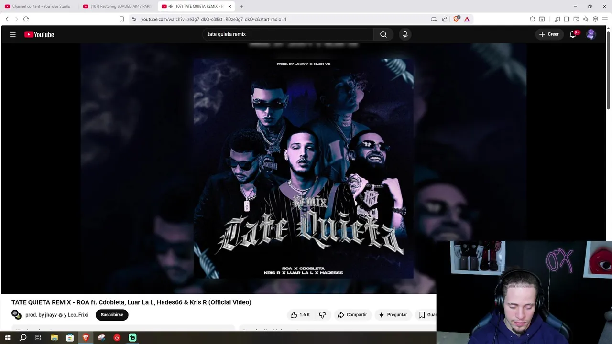The height and width of the screenshot is (344, 612).
Task: Open Windows taskbar search
Action: 23,338
